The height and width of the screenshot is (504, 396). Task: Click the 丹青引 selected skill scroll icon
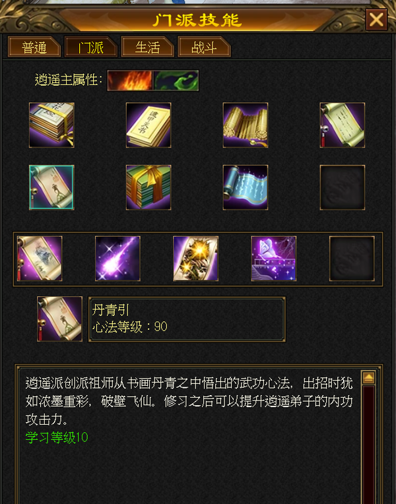coord(59,319)
